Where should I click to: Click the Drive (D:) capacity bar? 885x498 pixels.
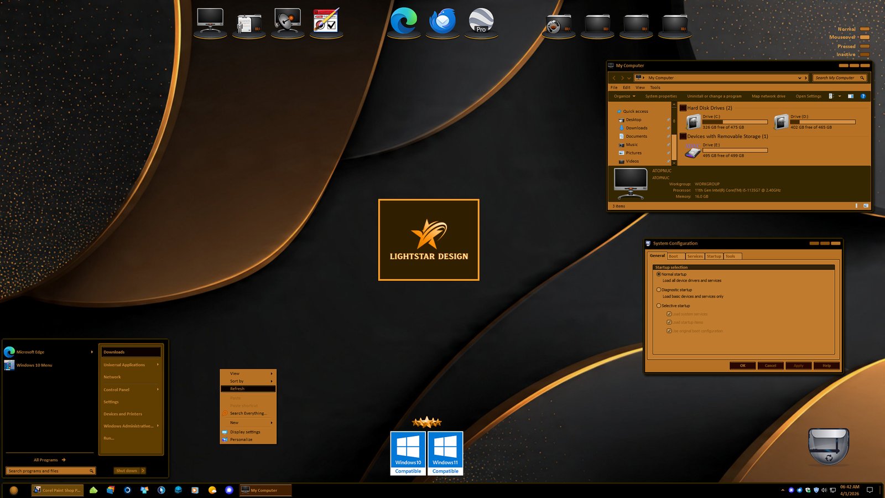coord(822,122)
